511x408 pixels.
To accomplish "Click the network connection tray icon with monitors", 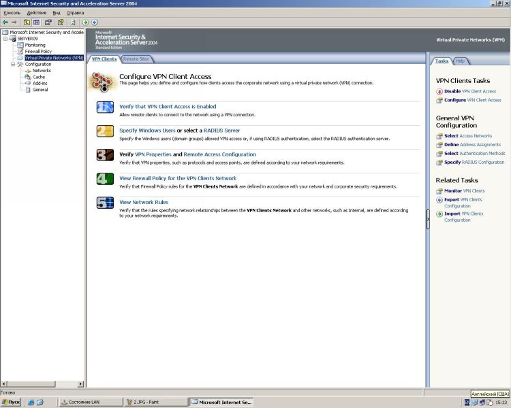I will coord(481,403).
